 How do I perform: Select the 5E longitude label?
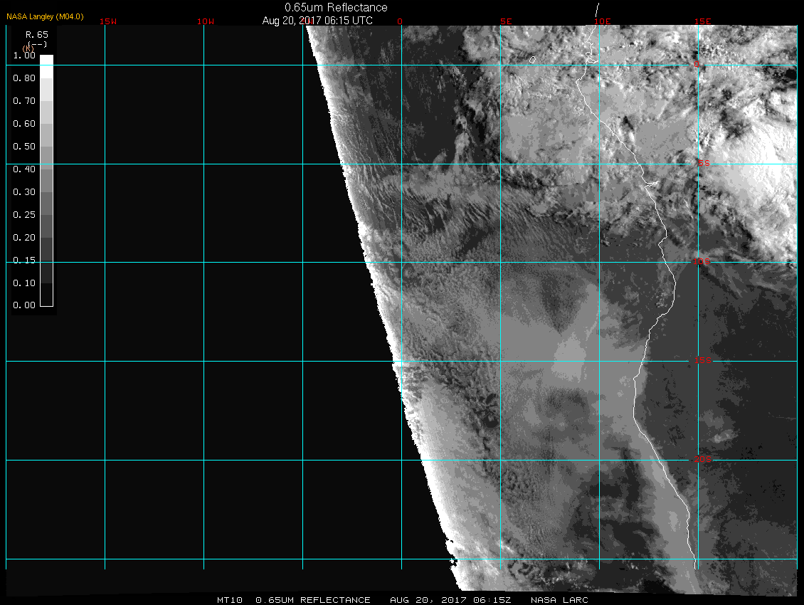pos(506,21)
